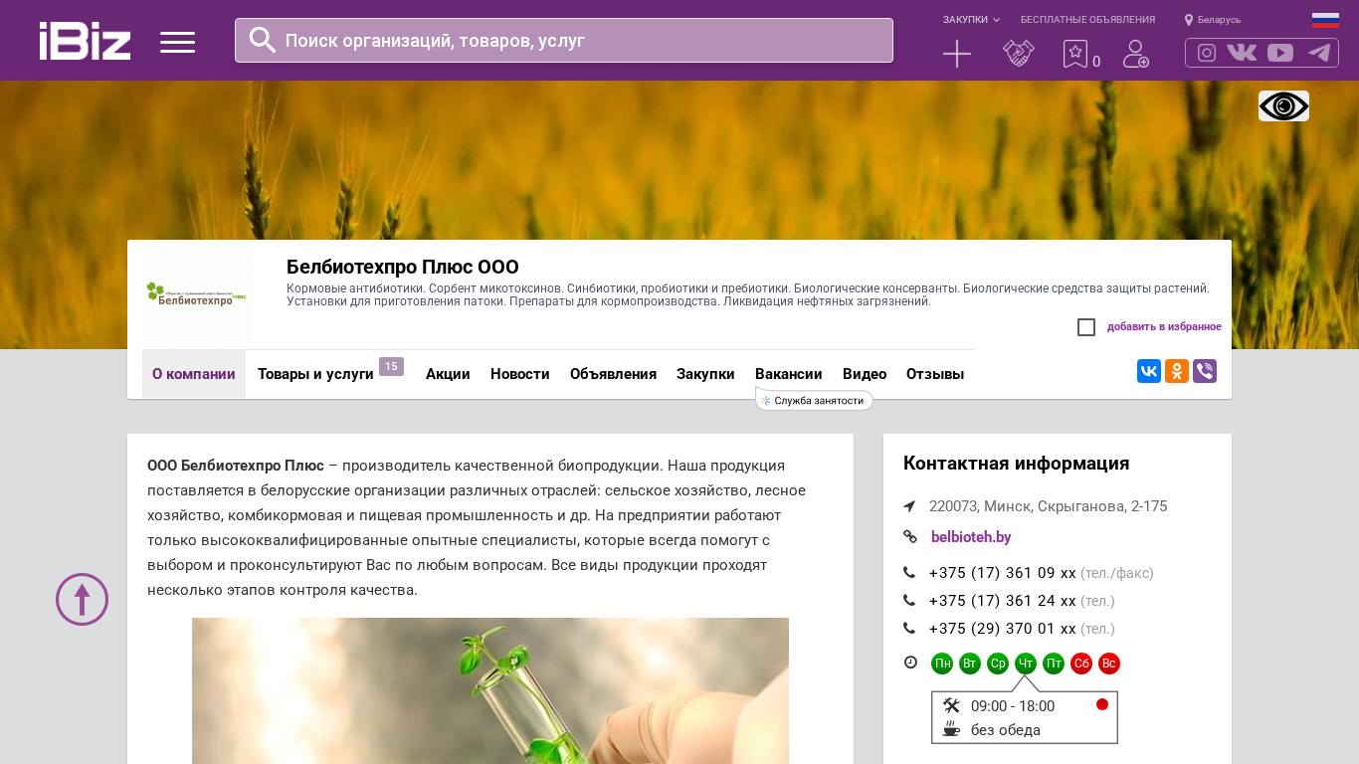1359x764 pixels.
Task: Click the link icon beside belbioteh.by
Action: pyautogui.click(x=909, y=537)
